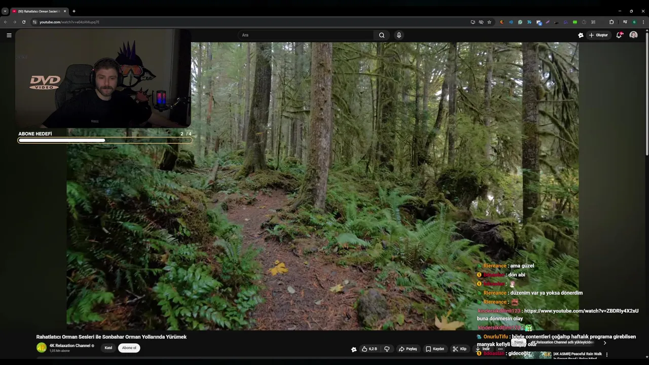Open the media control playlist icon in toolbar
Viewport: 649px width, 365px height.
tap(625, 22)
